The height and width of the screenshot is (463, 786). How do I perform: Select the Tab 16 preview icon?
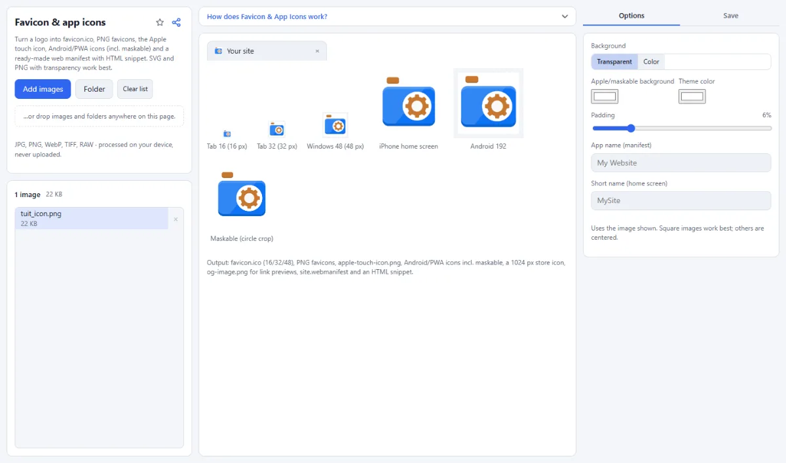coord(227,133)
